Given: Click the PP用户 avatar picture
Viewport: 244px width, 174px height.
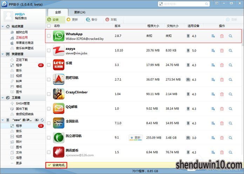Looking at the screenshot, I should (x=8, y=16).
